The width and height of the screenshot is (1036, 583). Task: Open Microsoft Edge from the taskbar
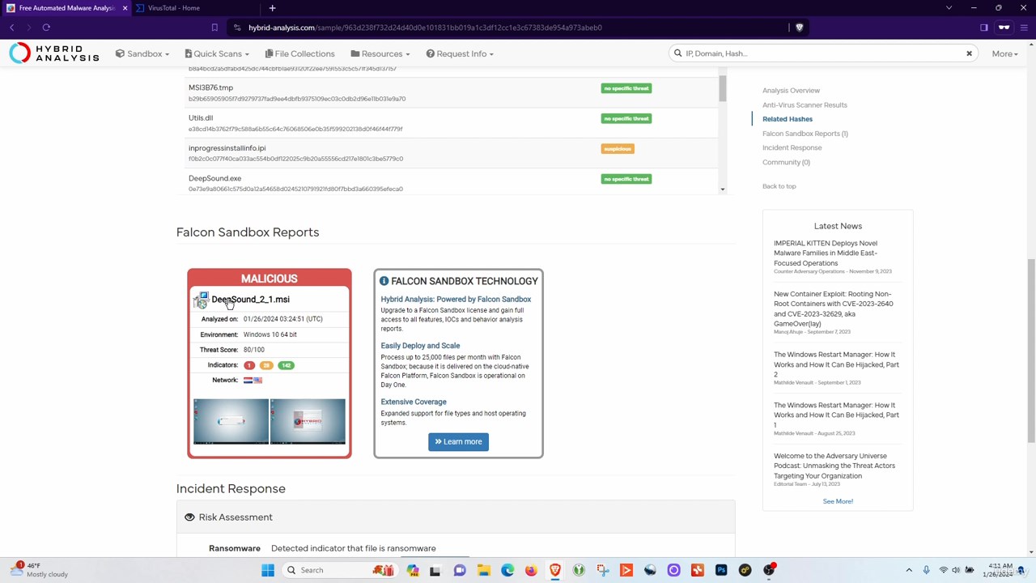click(507, 570)
